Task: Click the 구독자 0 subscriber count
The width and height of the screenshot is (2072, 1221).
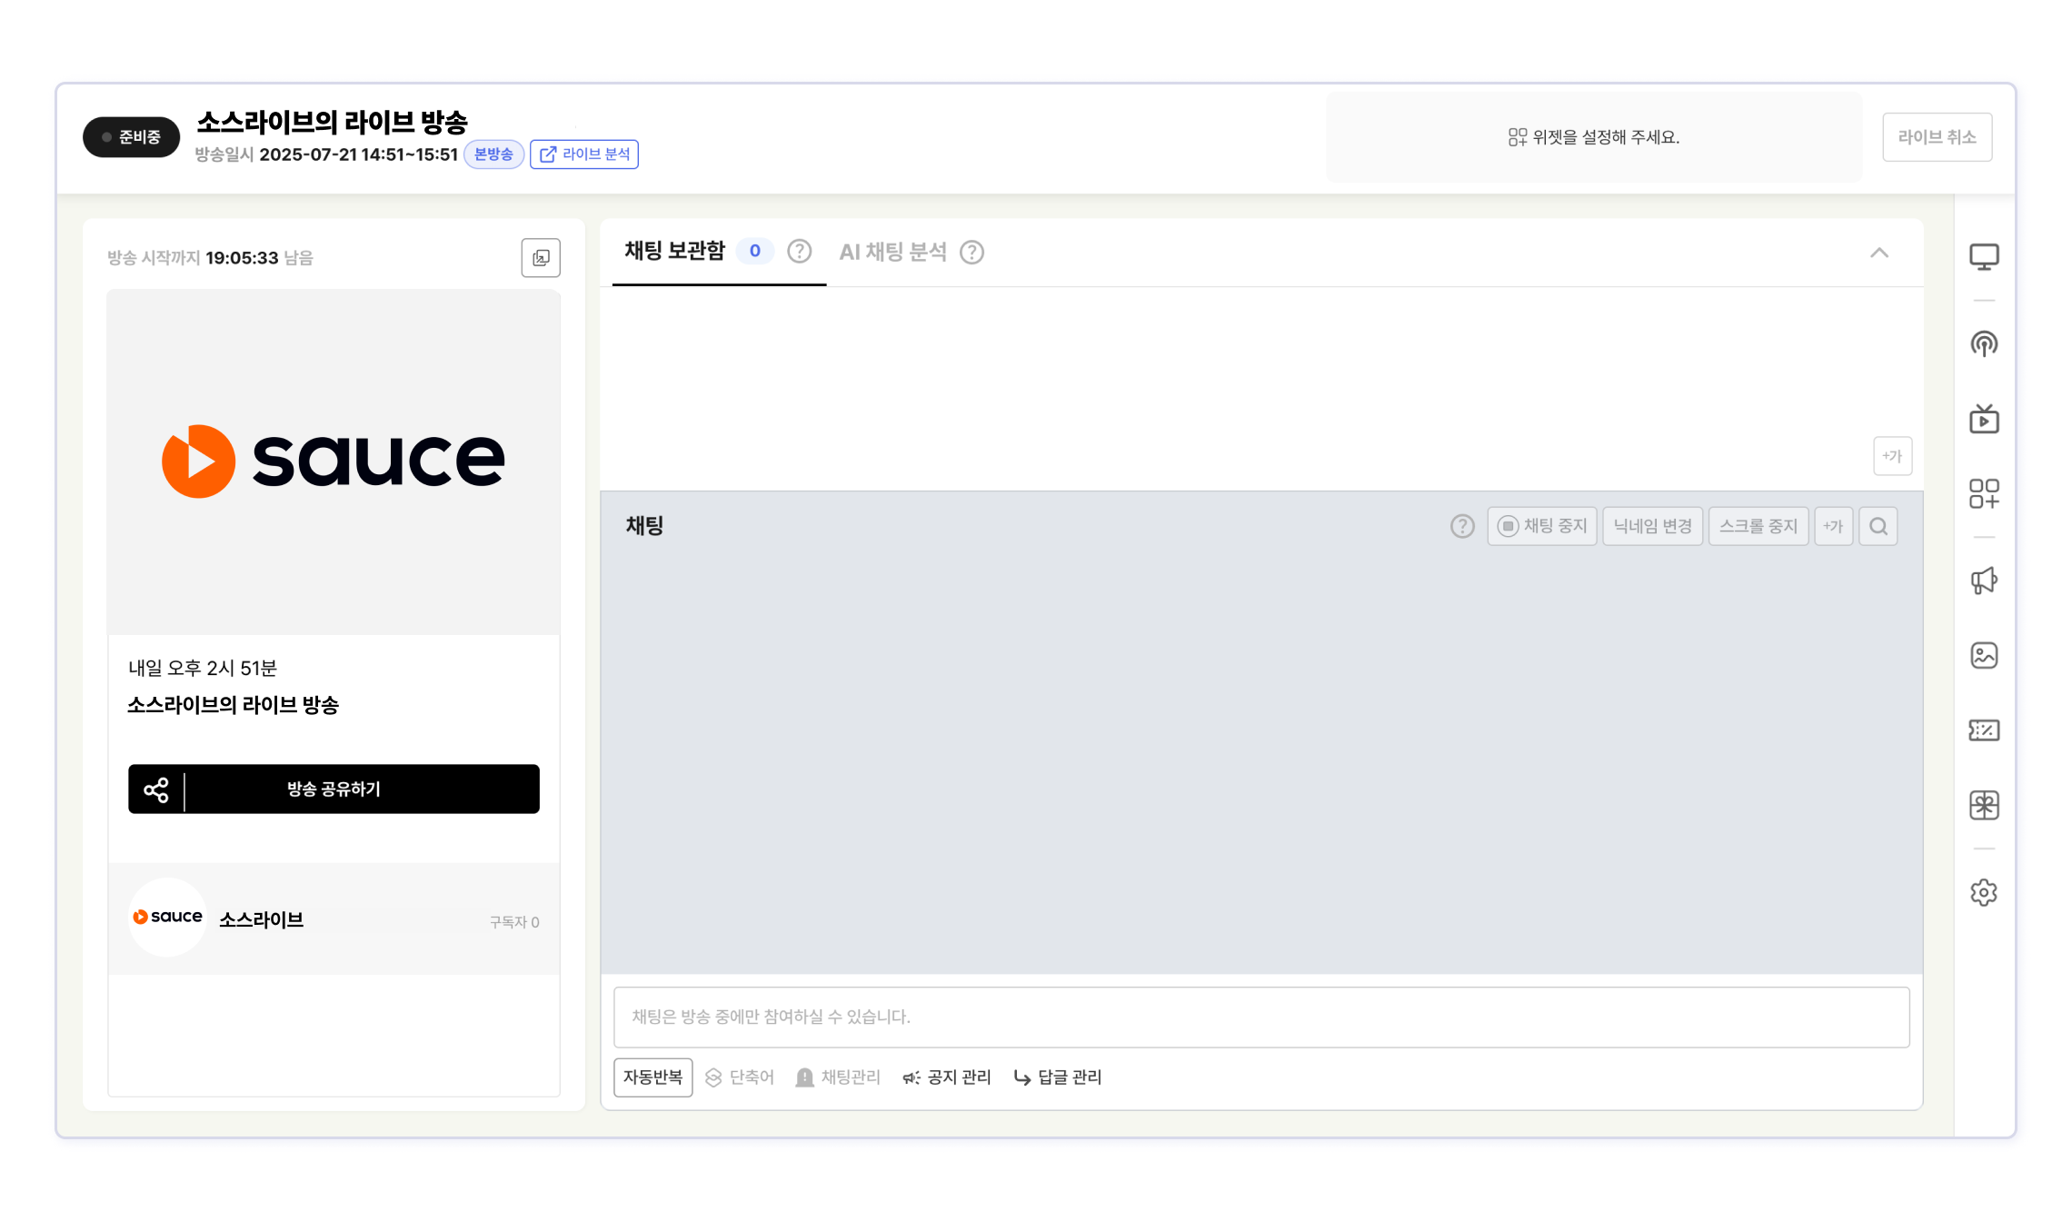Action: (x=514, y=922)
